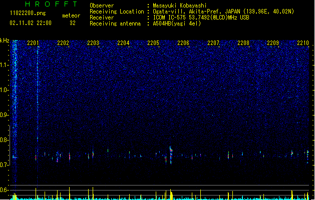Screen dimensions: 315x200
Task: Click the 2208 time marker
Action: pos(243,43)
